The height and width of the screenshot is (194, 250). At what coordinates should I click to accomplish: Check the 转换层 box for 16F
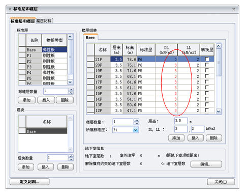pos(207,88)
